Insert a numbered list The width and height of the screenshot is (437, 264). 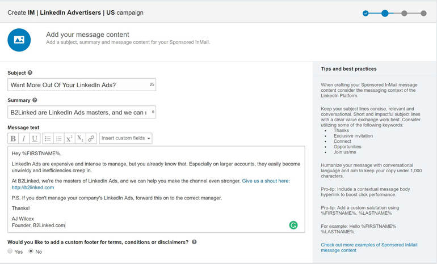tap(59, 139)
